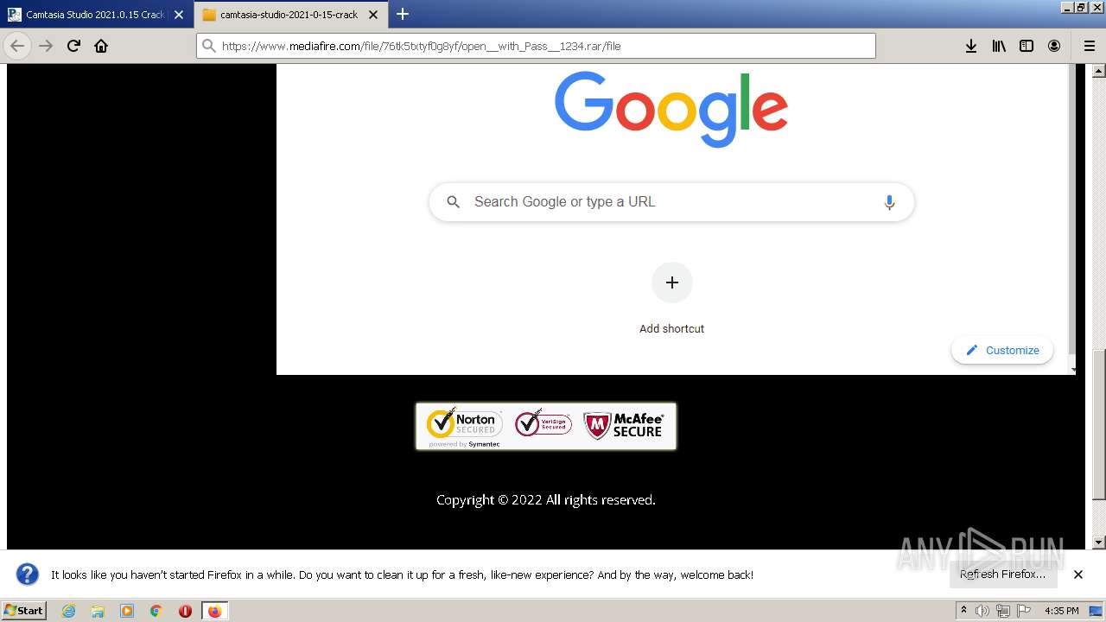
Task: Click the magnifier icon in Google search box
Action: click(453, 202)
